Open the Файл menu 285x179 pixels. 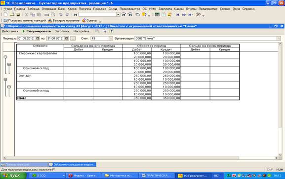coord(7,9)
